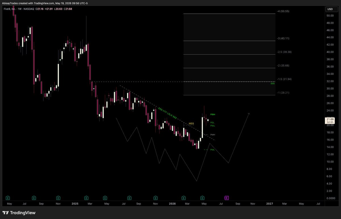Click the 2026 label on time axis
This screenshot has width=341, height=219.
coord(172,204)
